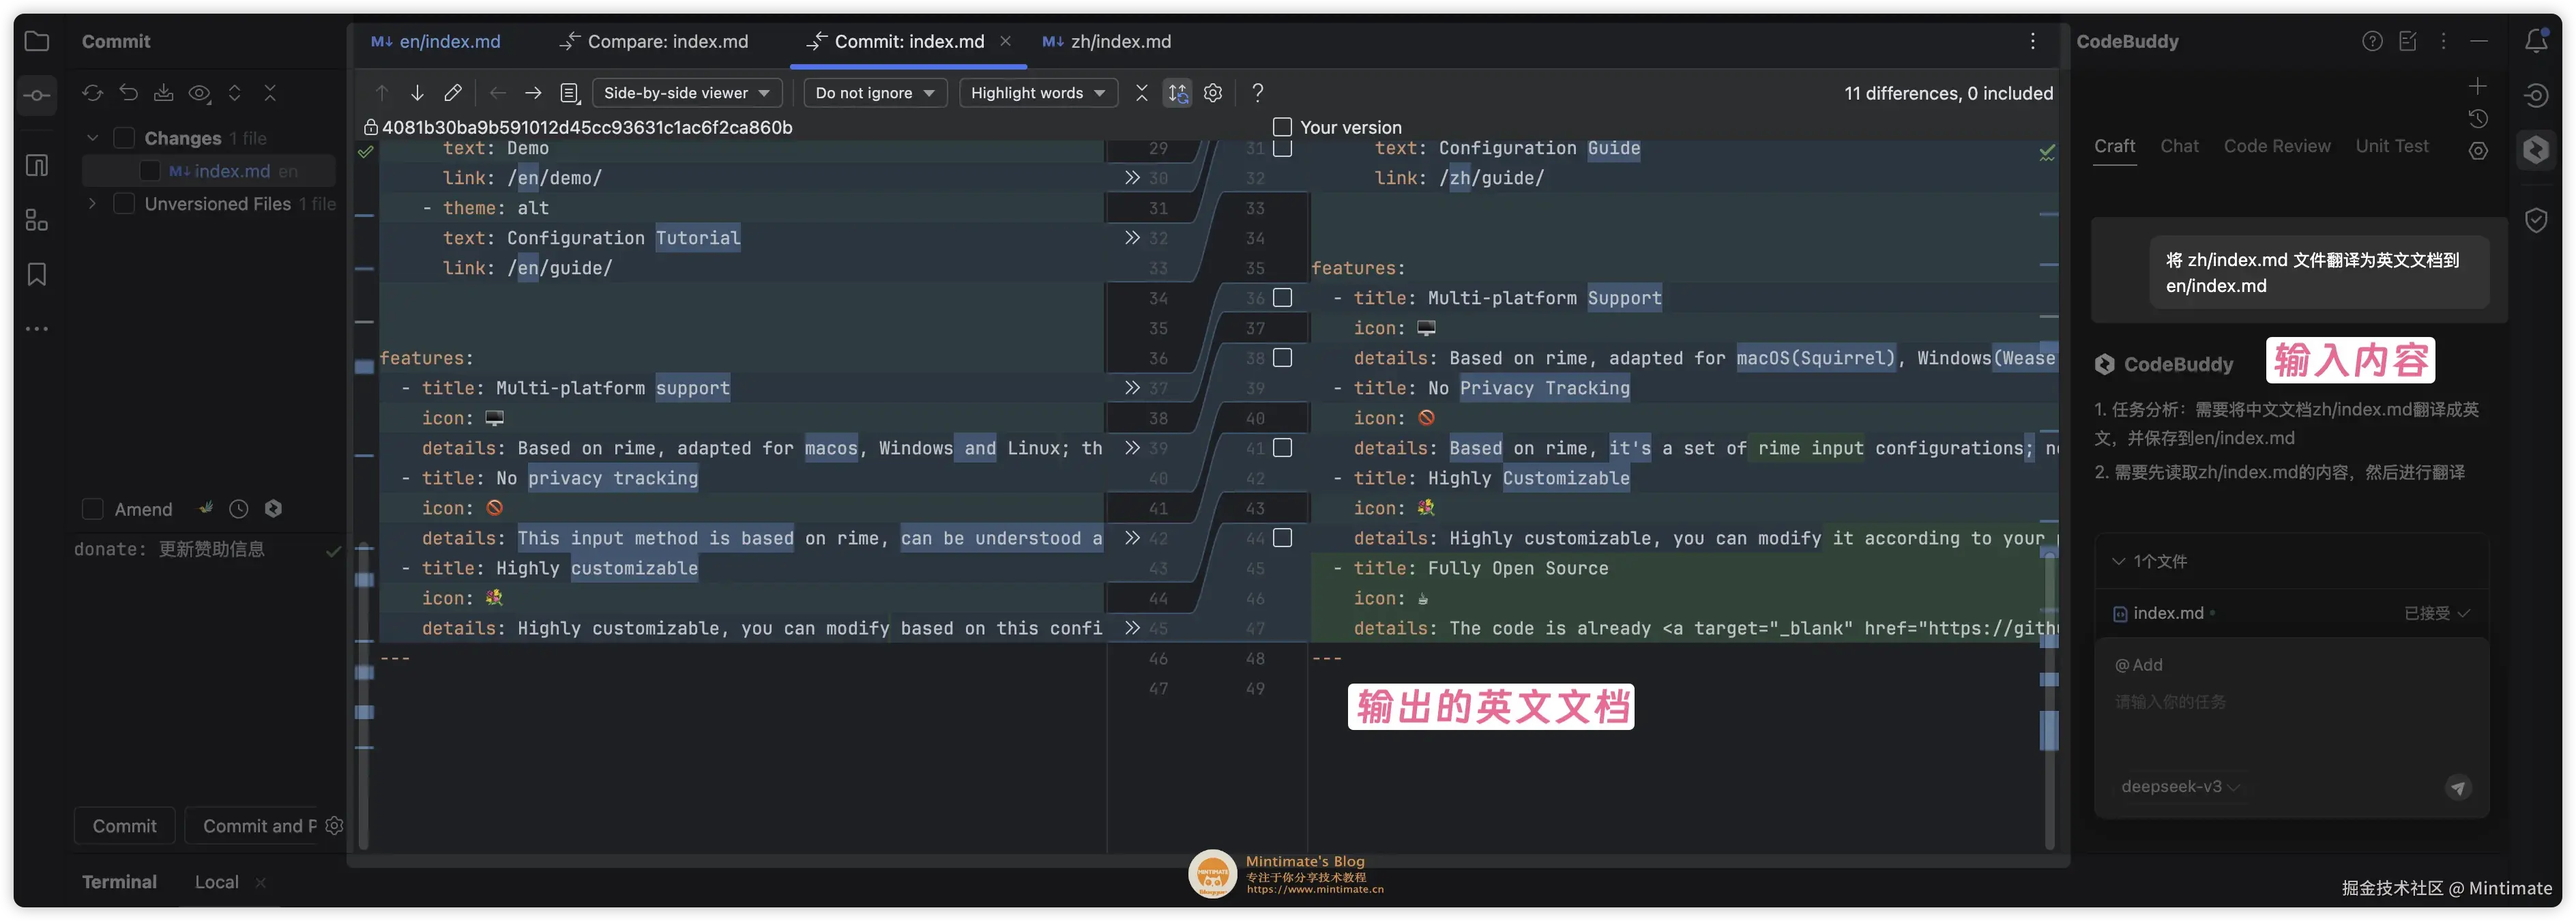The image size is (2576, 921).
Task: Select the pencil edit icon in diff toolbar
Action: click(x=452, y=92)
